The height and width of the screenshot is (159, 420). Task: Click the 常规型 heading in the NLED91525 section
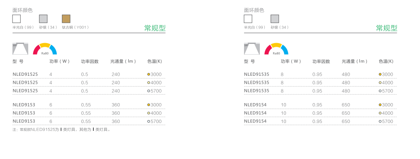[155, 28]
